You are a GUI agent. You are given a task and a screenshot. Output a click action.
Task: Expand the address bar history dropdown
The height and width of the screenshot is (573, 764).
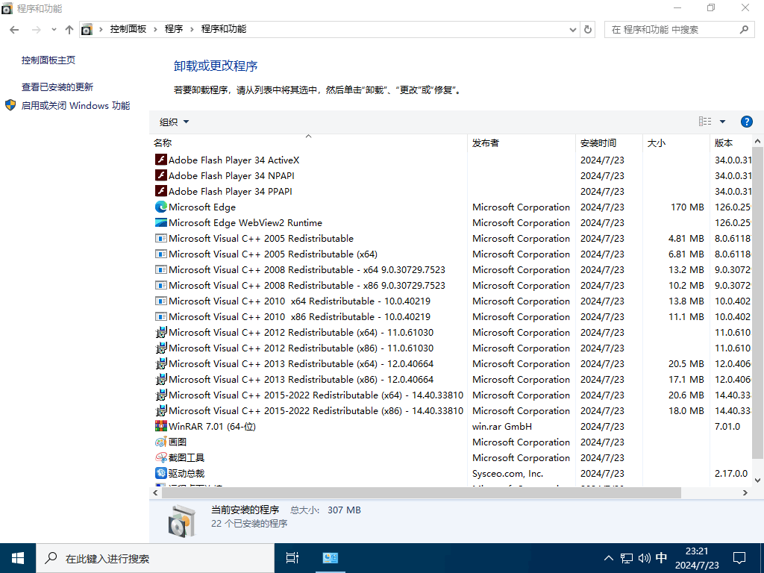(x=572, y=30)
